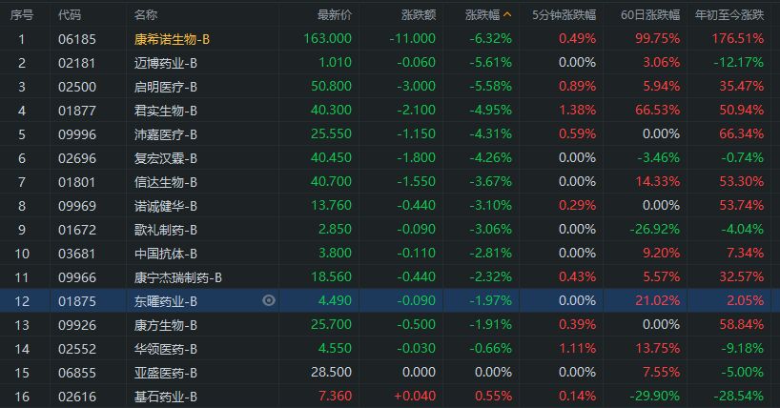Screen dimensions: 780x408
Task: Select 基石药业-B row
Action: pos(166,396)
